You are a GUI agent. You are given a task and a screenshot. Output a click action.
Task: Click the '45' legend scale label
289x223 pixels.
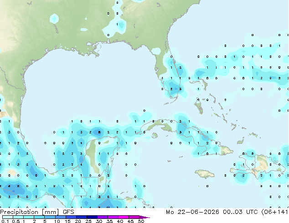(x=130, y=221)
